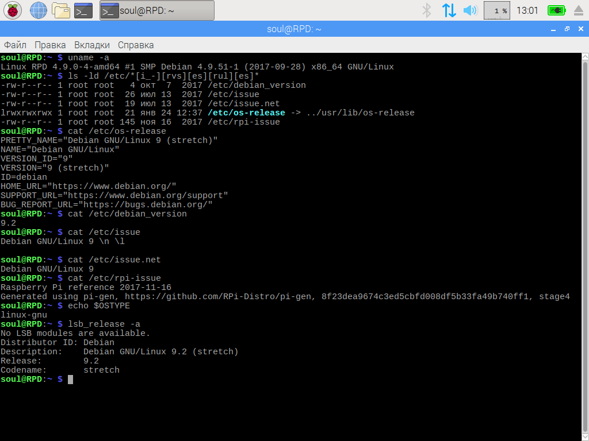Launch a new terminal from the panel

tap(83, 10)
